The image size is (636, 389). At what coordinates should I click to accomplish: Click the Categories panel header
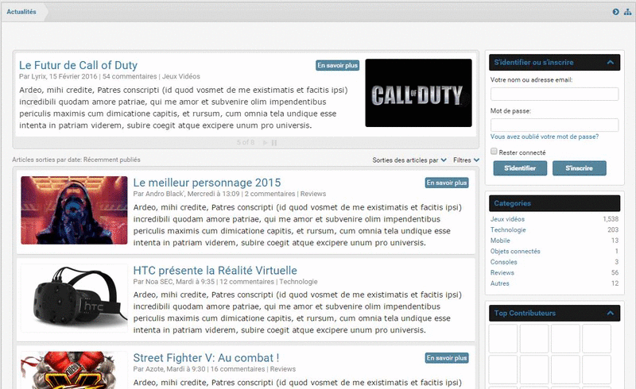tap(554, 203)
